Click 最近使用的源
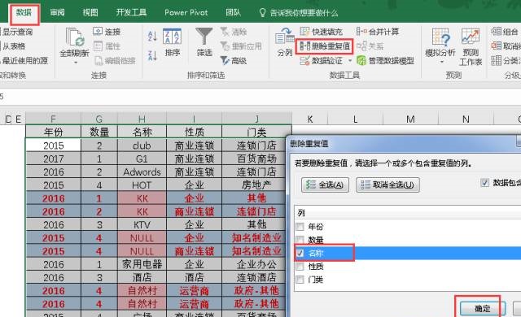 pos(24,60)
